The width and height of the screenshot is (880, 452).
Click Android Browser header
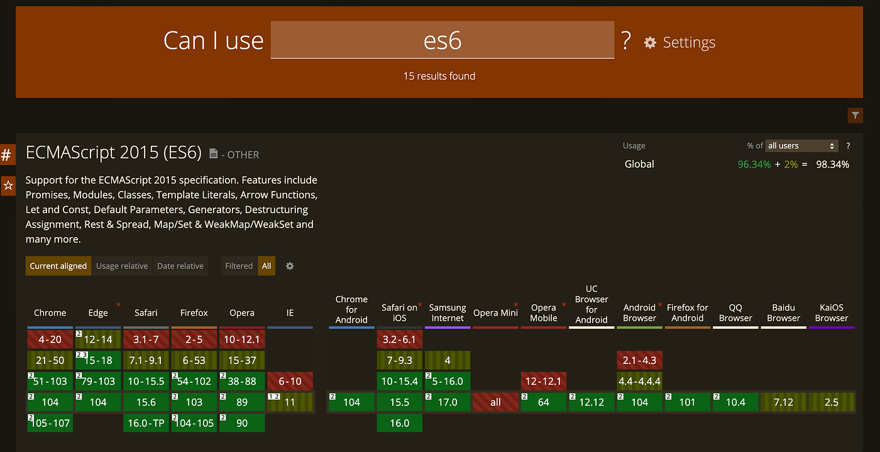click(639, 312)
